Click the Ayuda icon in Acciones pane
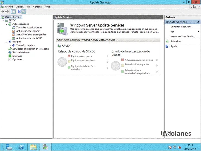This screenshot has width=201, height=151. (167, 46)
